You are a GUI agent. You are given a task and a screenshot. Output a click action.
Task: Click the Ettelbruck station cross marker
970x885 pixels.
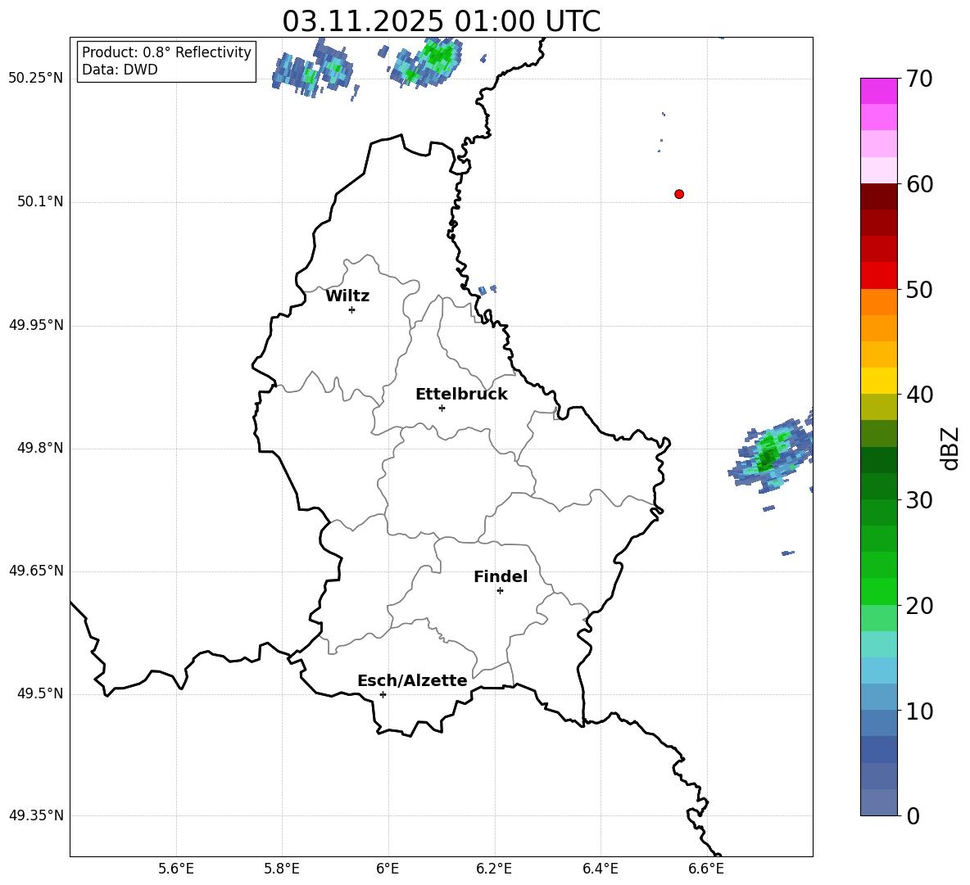point(442,408)
